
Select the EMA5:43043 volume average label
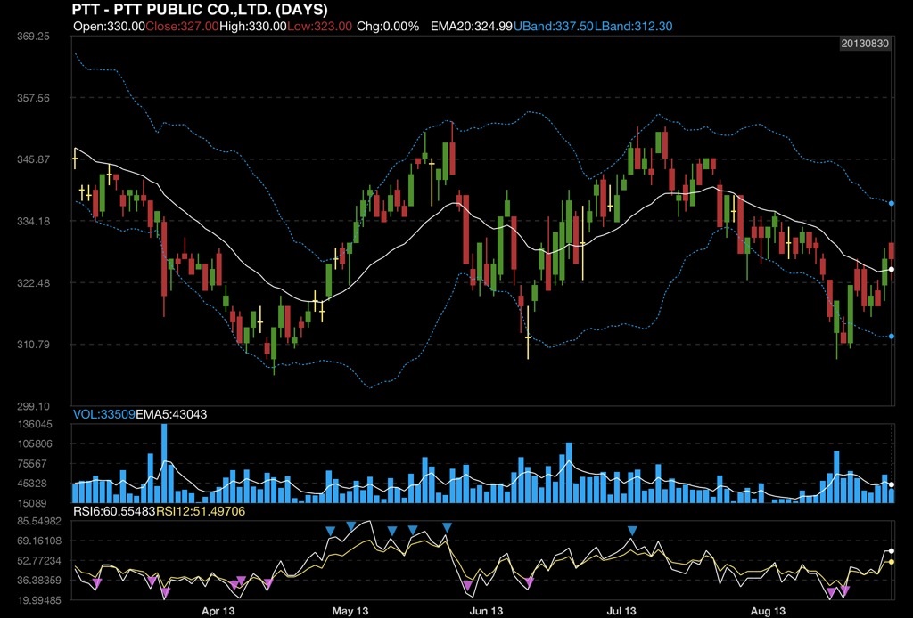pos(171,414)
